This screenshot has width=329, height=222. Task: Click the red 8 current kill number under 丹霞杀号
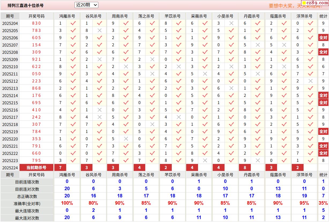245,168
